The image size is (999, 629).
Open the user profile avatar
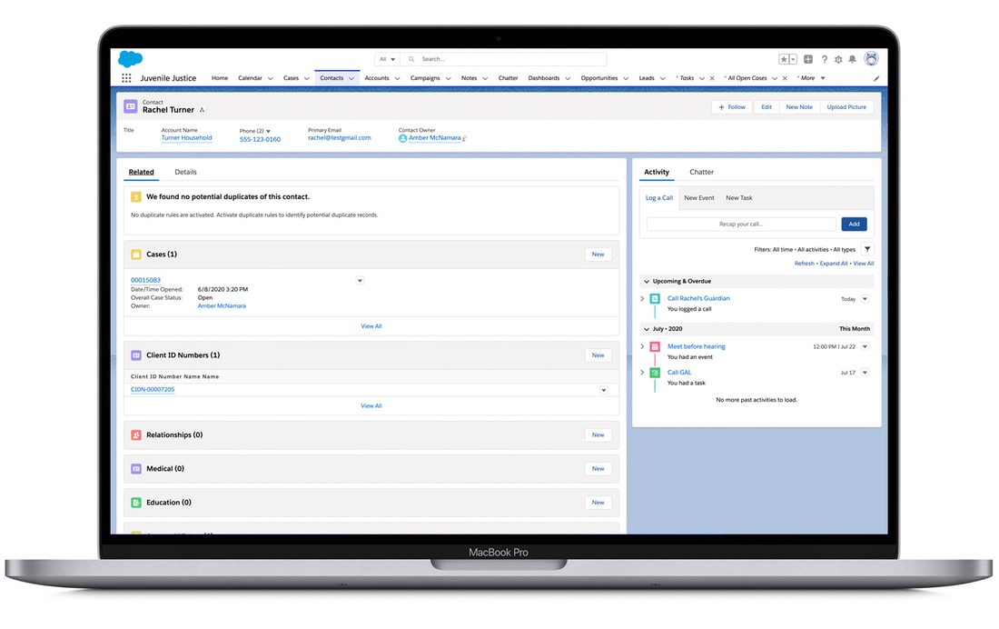pyautogui.click(x=872, y=59)
